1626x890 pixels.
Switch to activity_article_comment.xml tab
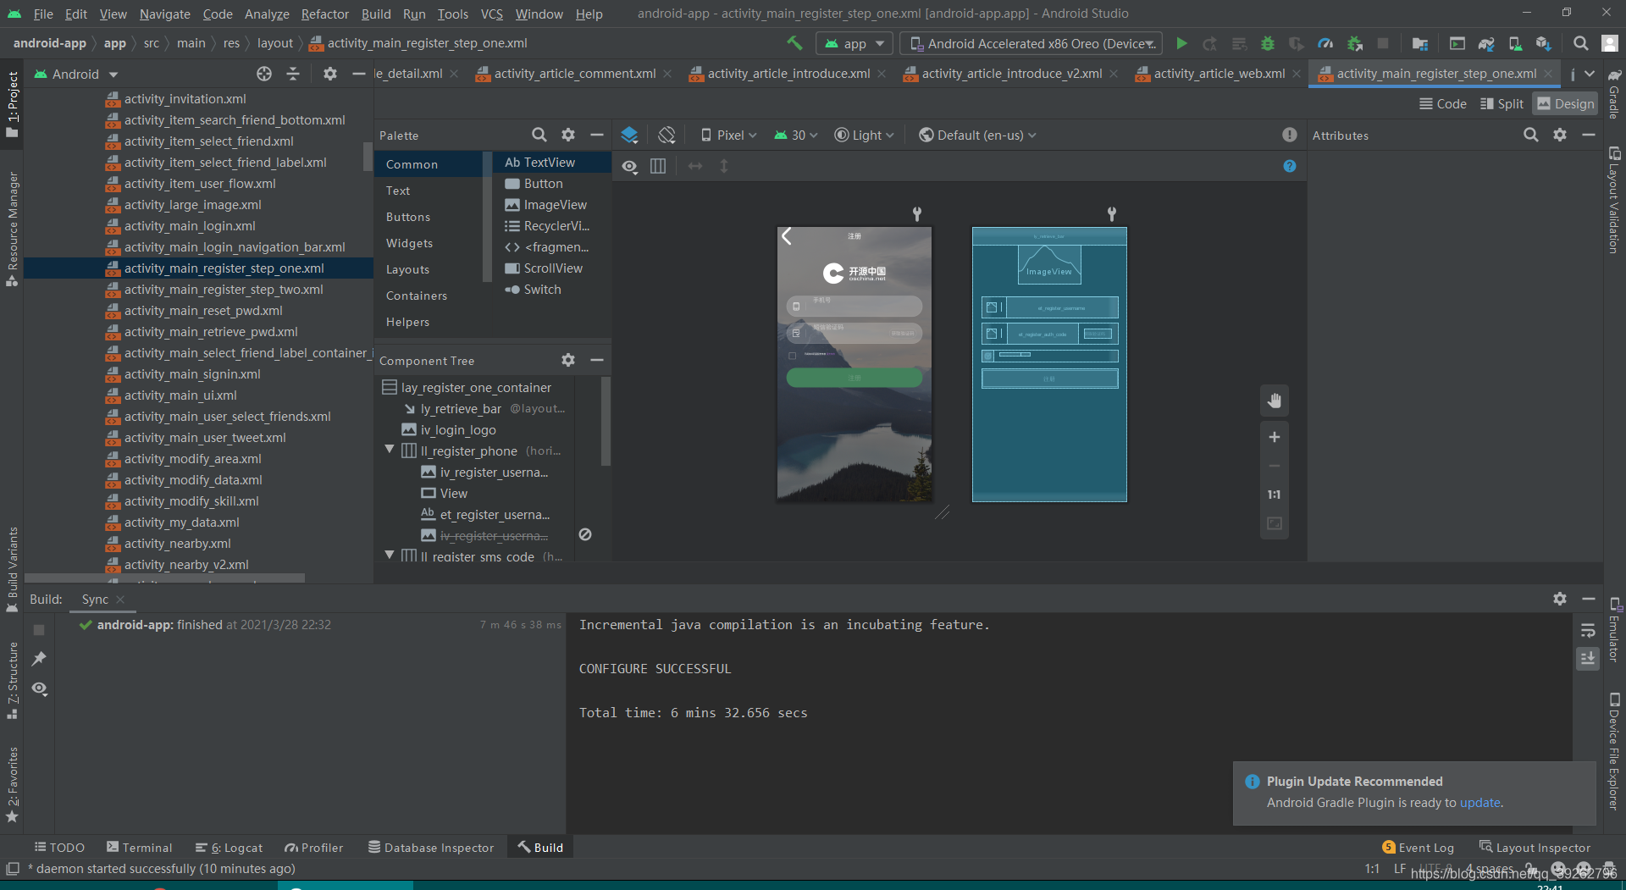(575, 74)
